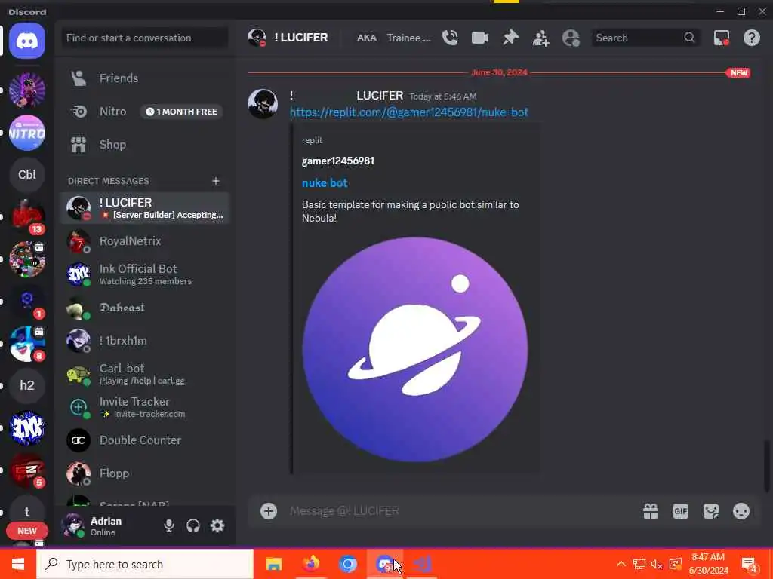
Task: Open the sticker picker
Action: pos(711,511)
